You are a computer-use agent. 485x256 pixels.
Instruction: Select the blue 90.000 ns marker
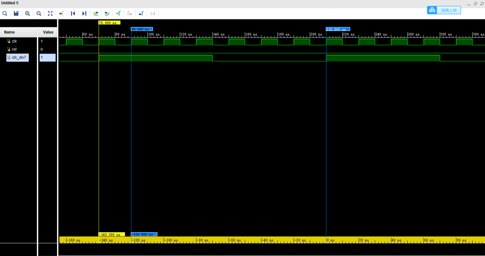142,29
